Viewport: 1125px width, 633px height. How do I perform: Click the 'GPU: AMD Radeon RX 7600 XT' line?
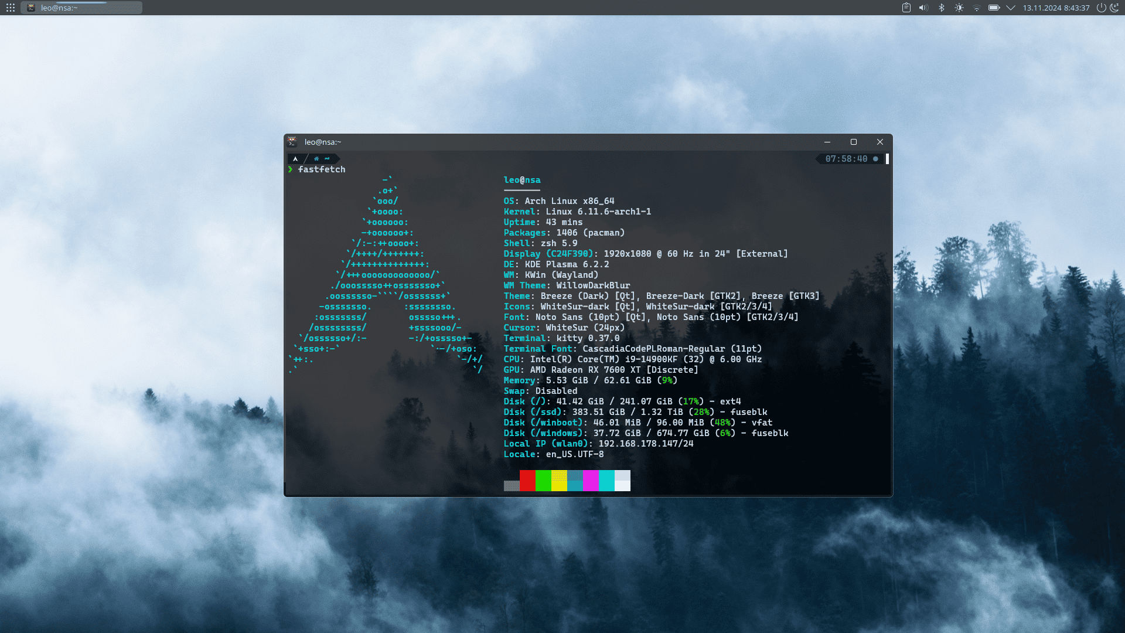[601, 370]
